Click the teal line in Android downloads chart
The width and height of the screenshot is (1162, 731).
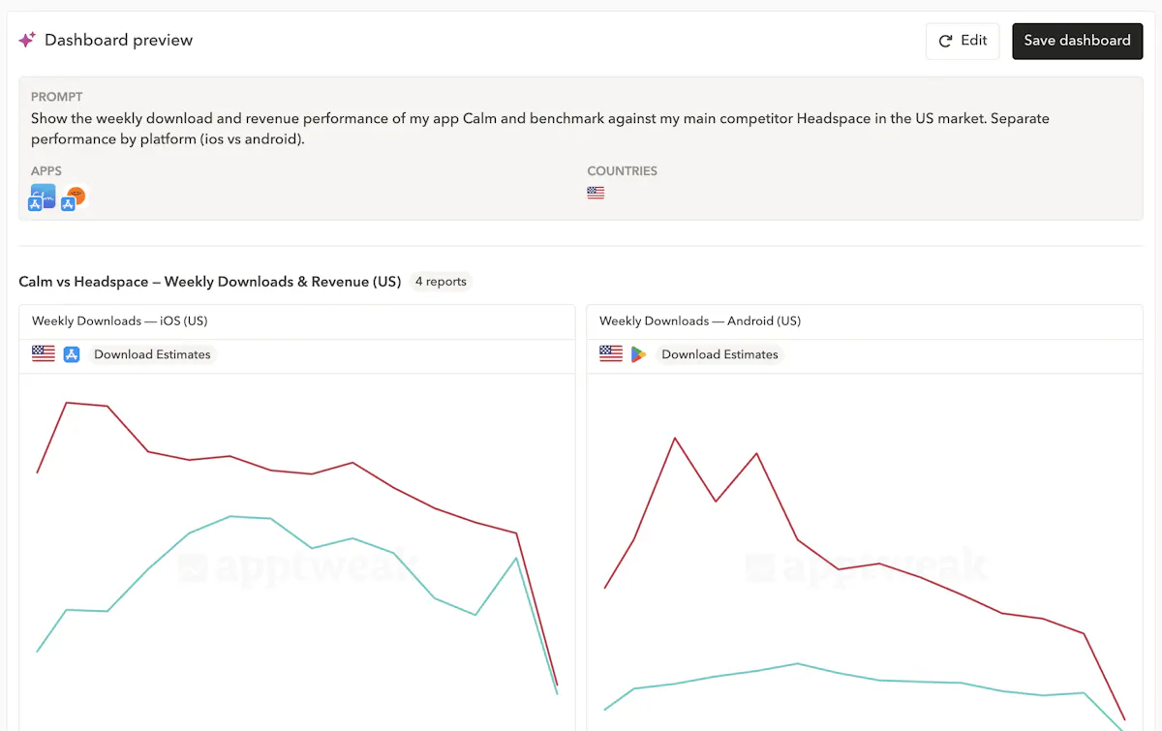(796, 663)
